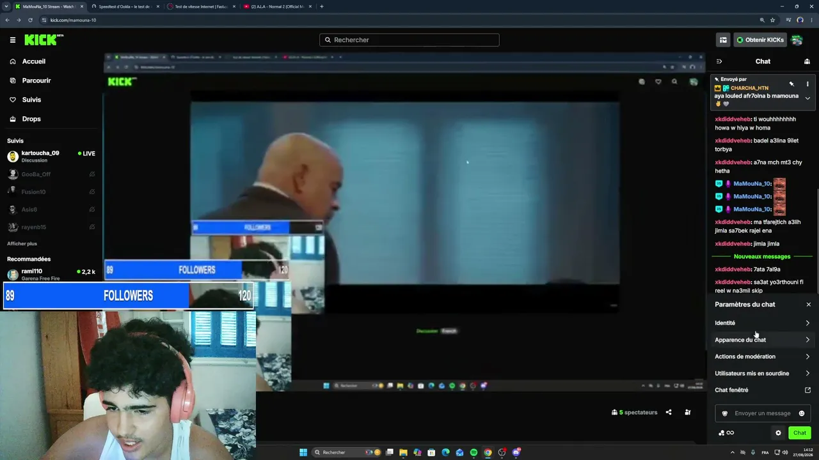Open chat settings gear icon
This screenshot has height=460, width=819.
778,433
